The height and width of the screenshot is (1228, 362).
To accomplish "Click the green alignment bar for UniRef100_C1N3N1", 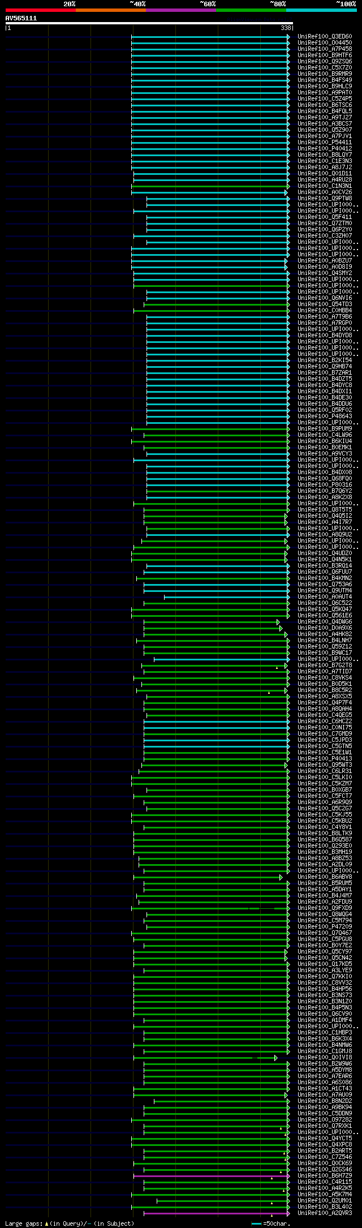I will (x=210, y=186).
